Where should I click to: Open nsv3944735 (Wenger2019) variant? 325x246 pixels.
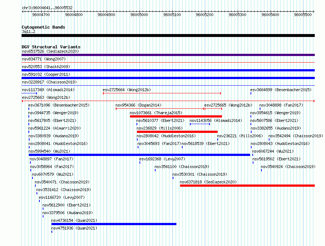click(53, 113)
